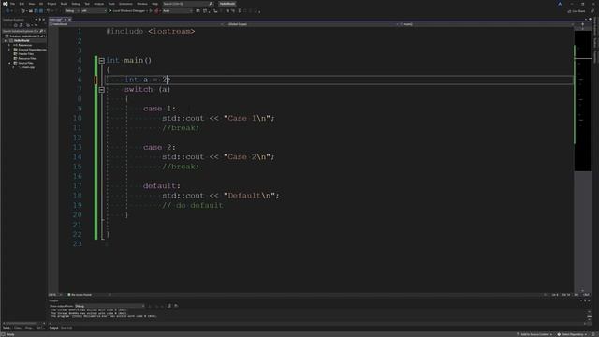Collapse the int main() code block
This screenshot has width=599, height=337.
pyautogui.click(x=102, y=60)
